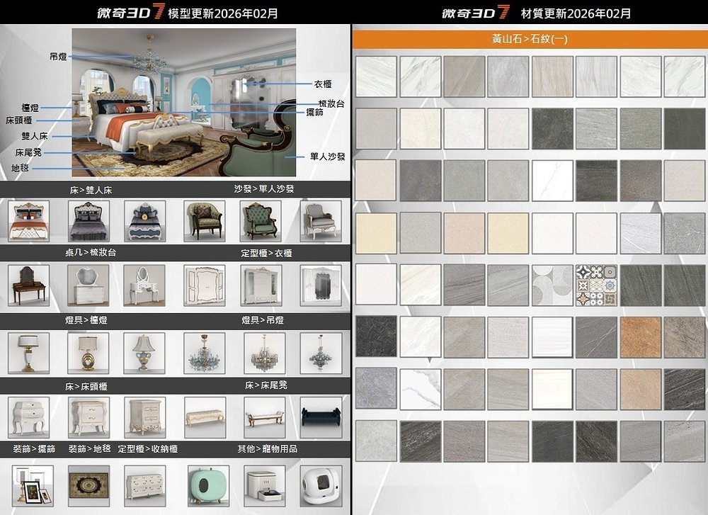Image resolution: width=708 pixels, height=515 pixels.
Task: Choose the dark navy bed-end bench
Action: pos(321,417)
